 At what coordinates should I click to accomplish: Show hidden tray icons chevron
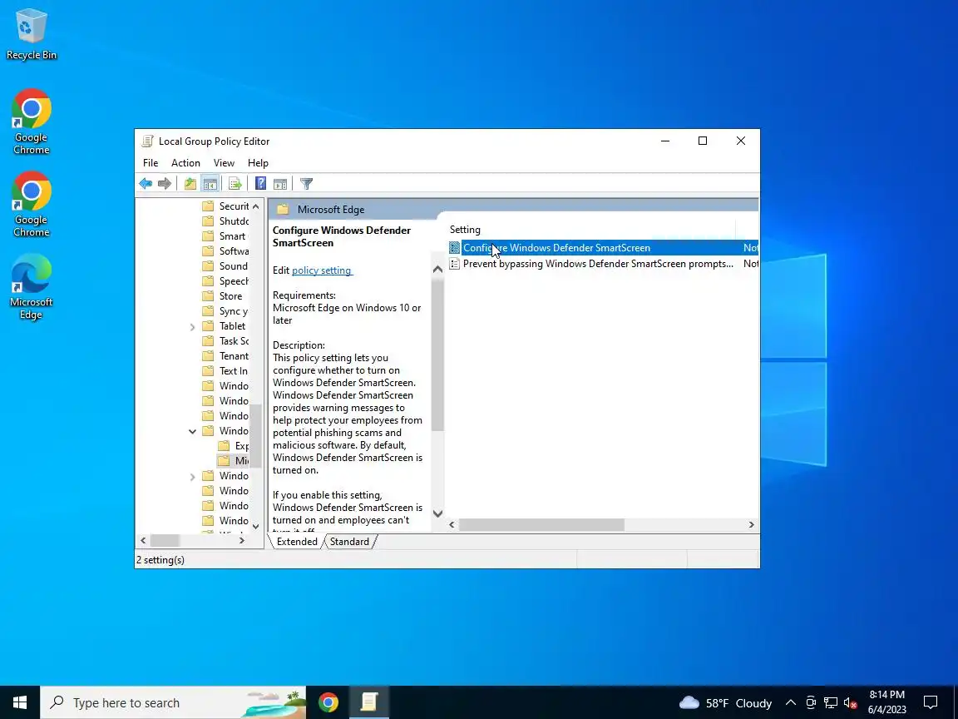791,702
